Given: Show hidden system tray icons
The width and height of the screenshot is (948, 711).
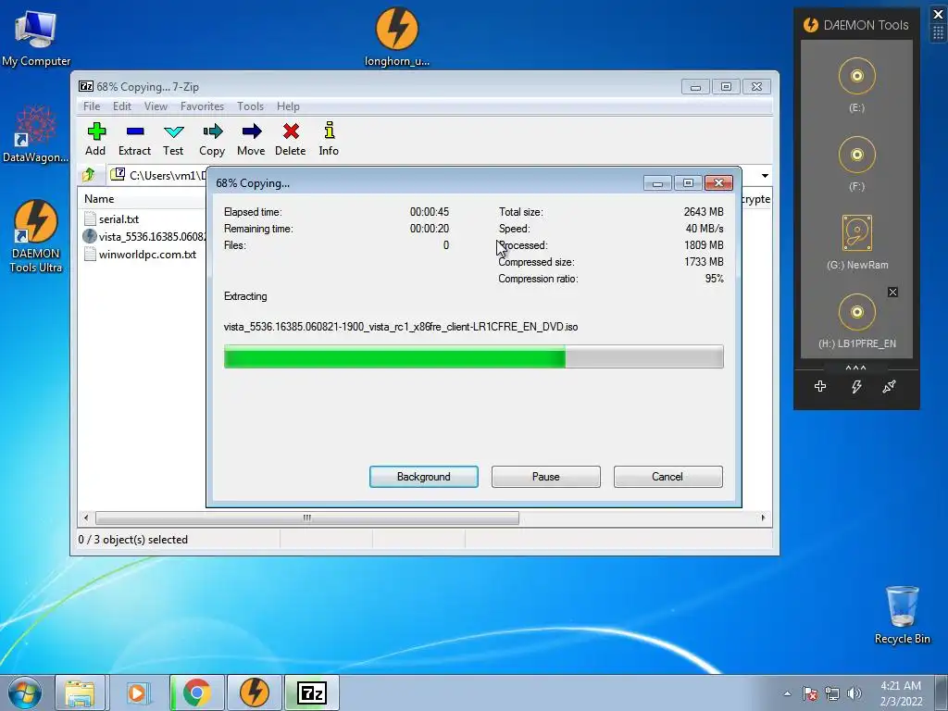Looking at the screenshot, I should 787,693.
